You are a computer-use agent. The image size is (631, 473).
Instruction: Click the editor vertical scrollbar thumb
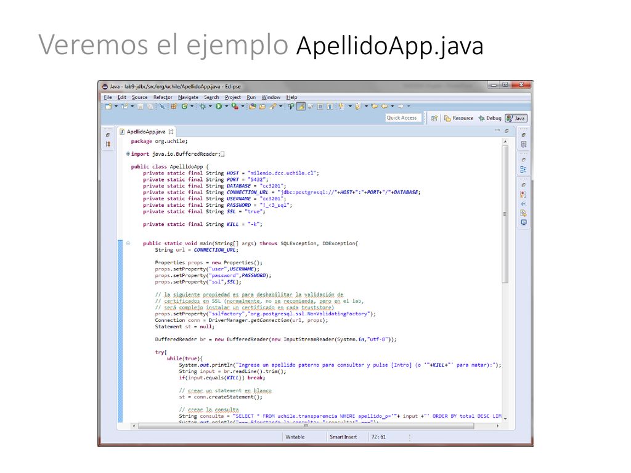tap(505, 214)
